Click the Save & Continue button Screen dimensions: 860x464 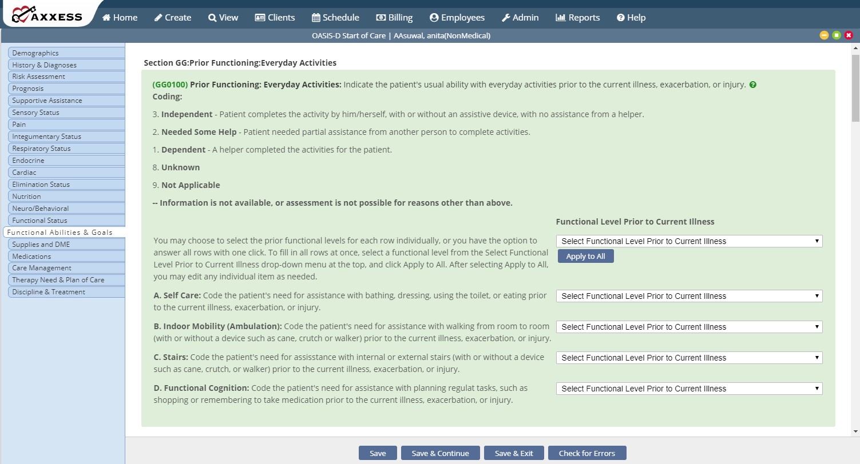[x=440, y=453]
